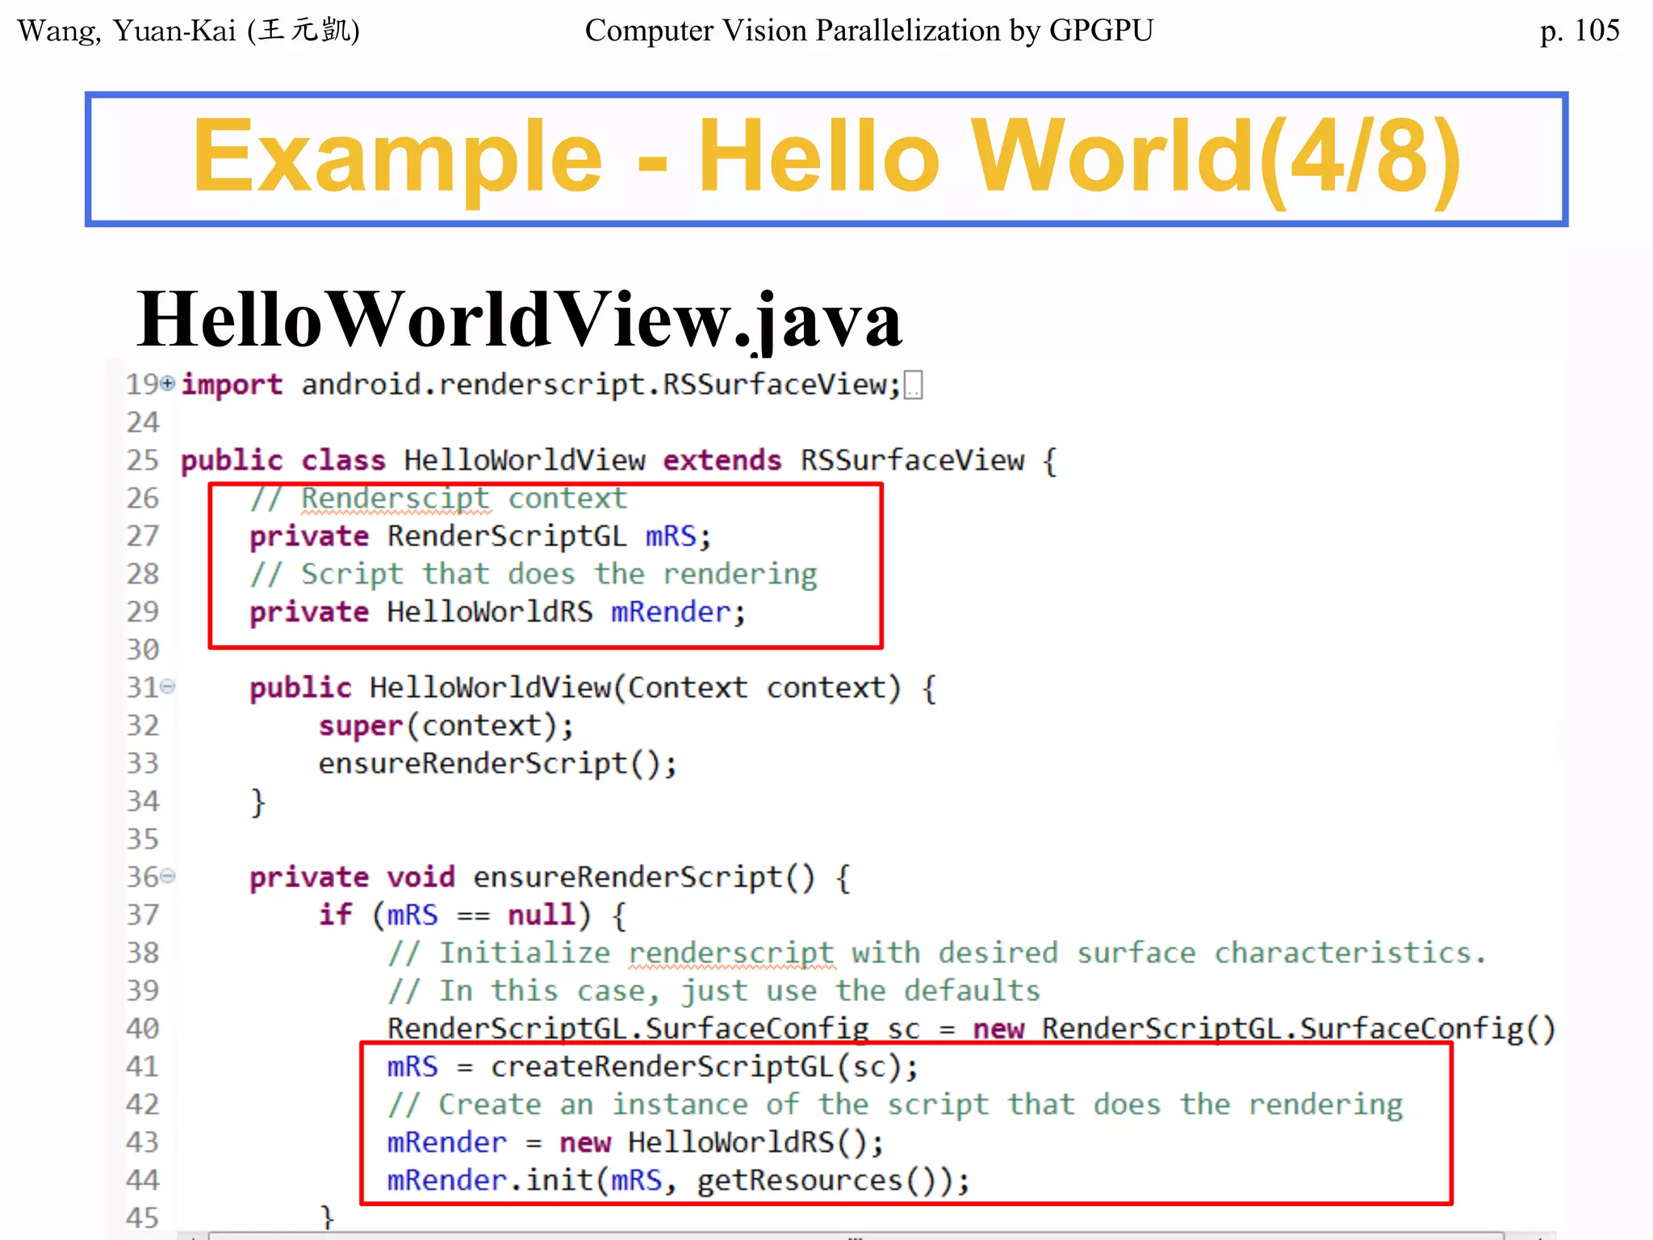Click comment '// In this case, just use the defaults'
The height and width of the screenshot is (1240, 1653).
click(714, 992)
